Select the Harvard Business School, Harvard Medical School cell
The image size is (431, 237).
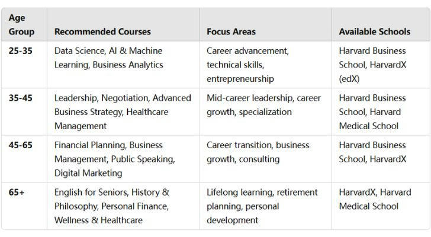click(x=381, y=111)
